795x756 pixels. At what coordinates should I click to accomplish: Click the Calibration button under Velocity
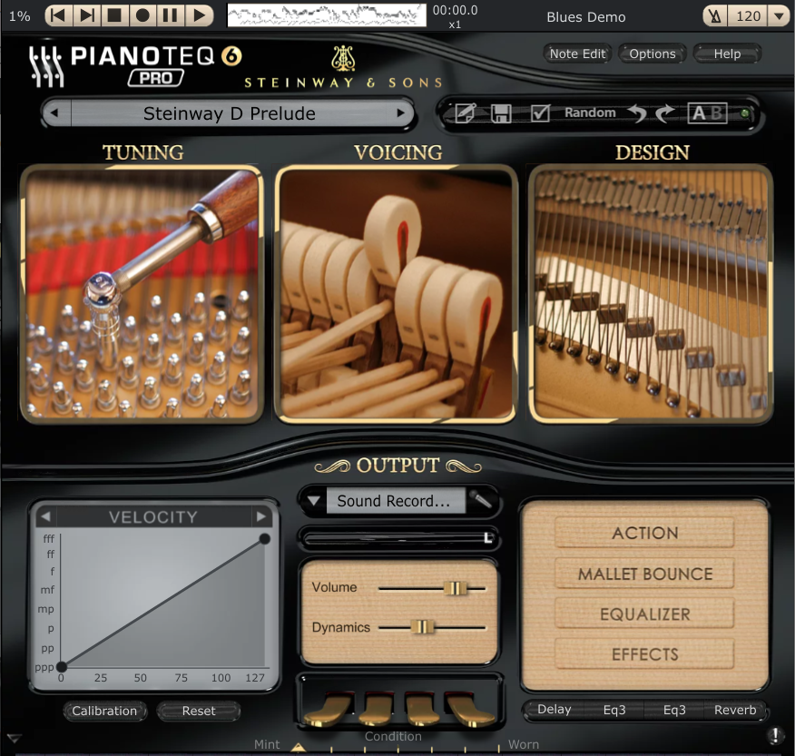104,711
